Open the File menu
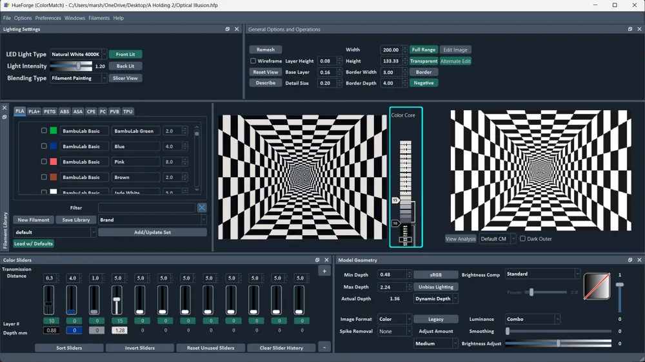Screen dimensions: 645x362 [x=7, y=18]
